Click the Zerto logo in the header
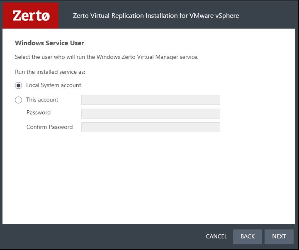Viewport: 299px width, 250px height. click(31, 16)
